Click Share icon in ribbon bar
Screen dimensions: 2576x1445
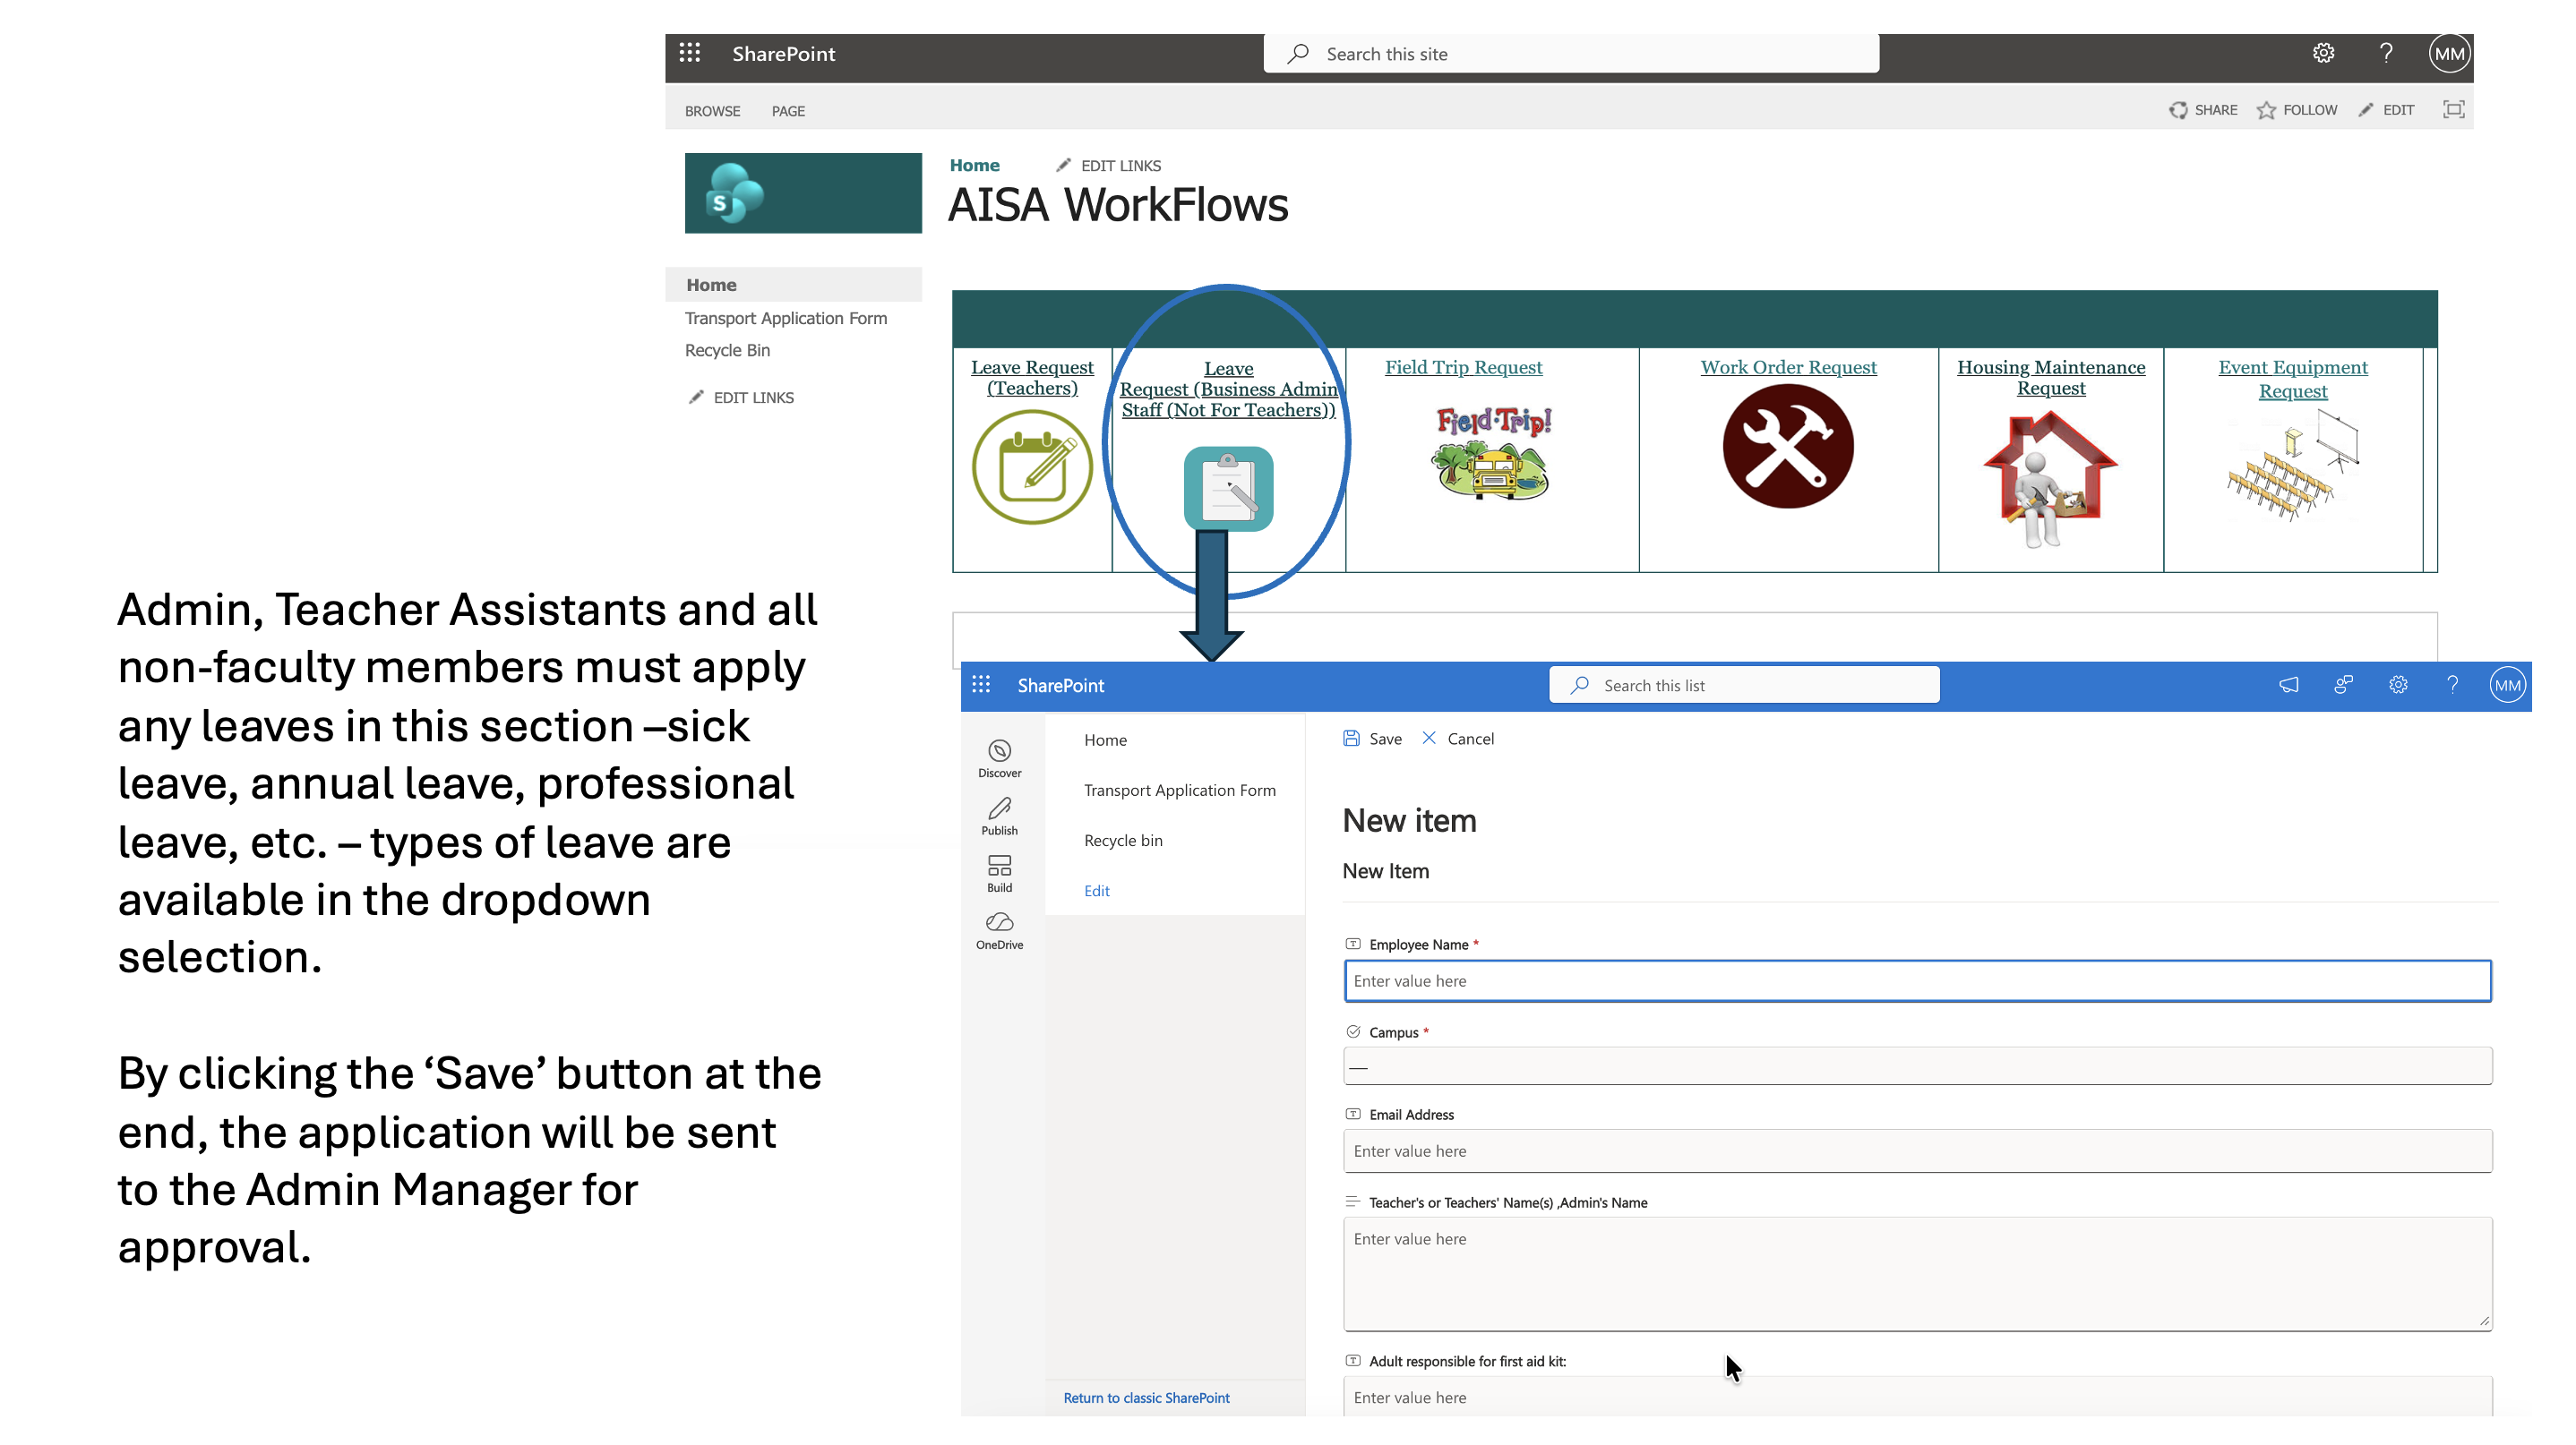tap(2178, 110)
